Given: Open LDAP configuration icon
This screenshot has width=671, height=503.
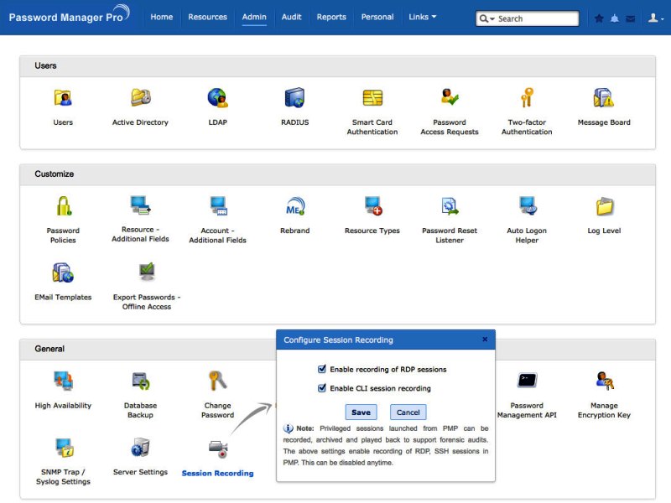Looking at the screenshot, I should [x=217, y=97].
